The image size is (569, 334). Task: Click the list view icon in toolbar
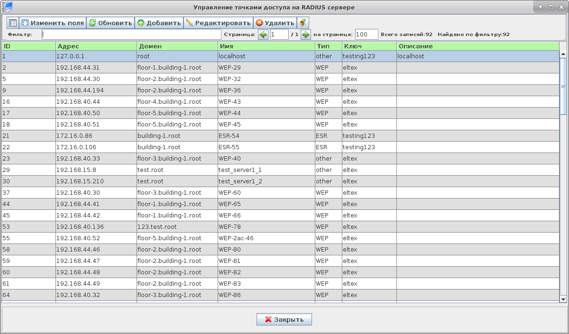click(x=13, y=23)
